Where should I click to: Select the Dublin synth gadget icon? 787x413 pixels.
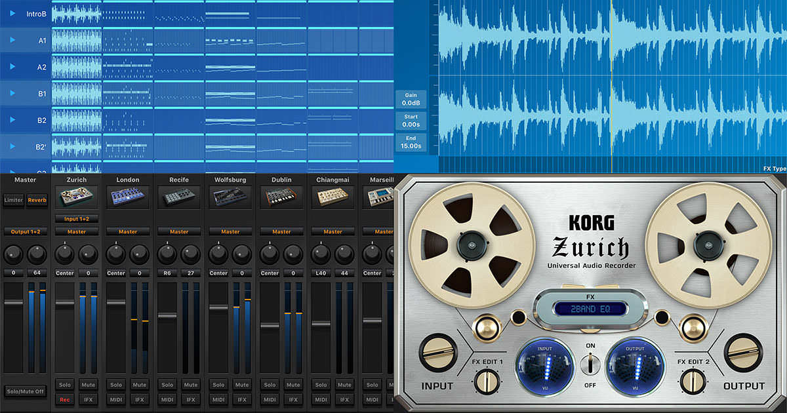click(x=281, y=197)
